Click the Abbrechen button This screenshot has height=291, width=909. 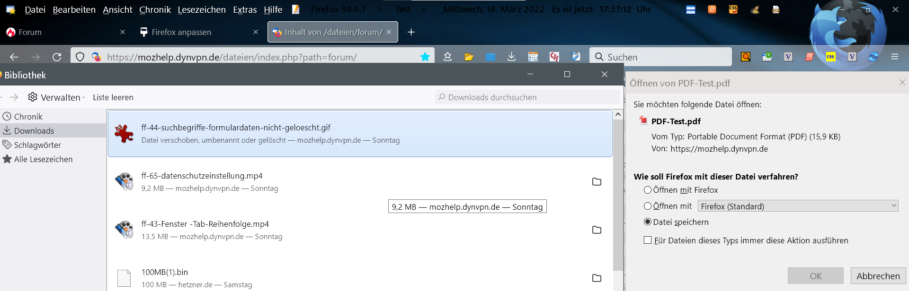tap(878, 276)
